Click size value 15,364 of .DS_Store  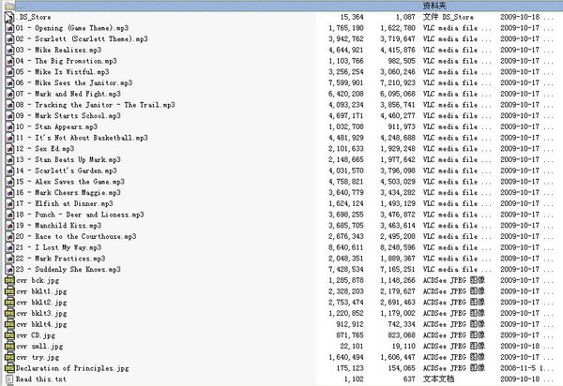tap(352, 17)
